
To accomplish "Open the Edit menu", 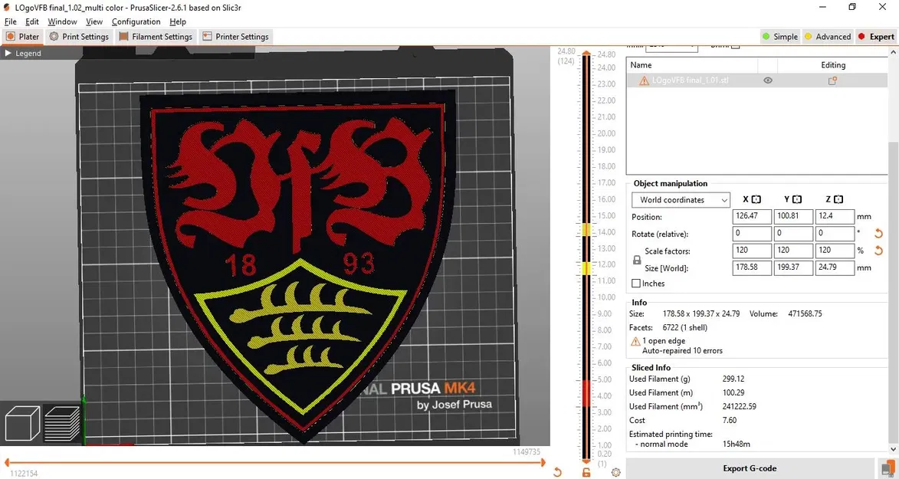I will (x=32, y=21).
